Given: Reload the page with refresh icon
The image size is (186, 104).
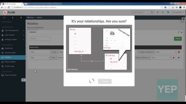Looking at the screenshot, I should pos(9,7).
